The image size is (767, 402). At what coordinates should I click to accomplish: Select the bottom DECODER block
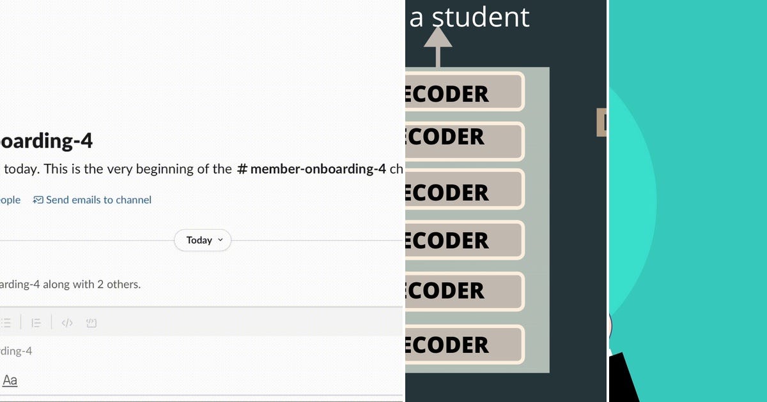click(465, 345)
